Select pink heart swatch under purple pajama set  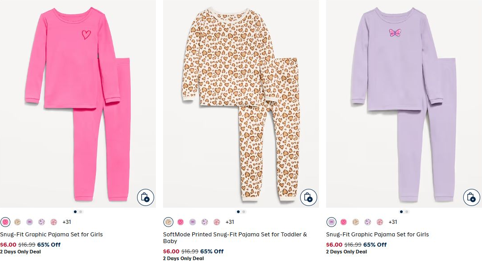coord(344,222)
